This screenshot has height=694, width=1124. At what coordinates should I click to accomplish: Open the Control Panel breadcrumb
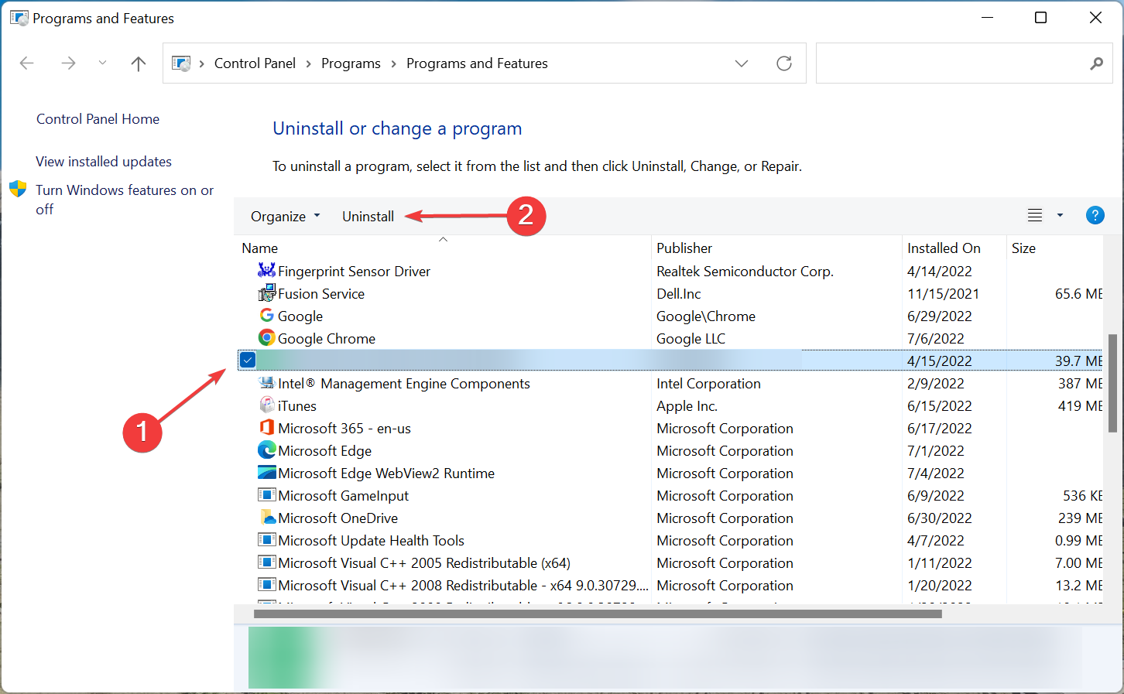pos(255,63)
